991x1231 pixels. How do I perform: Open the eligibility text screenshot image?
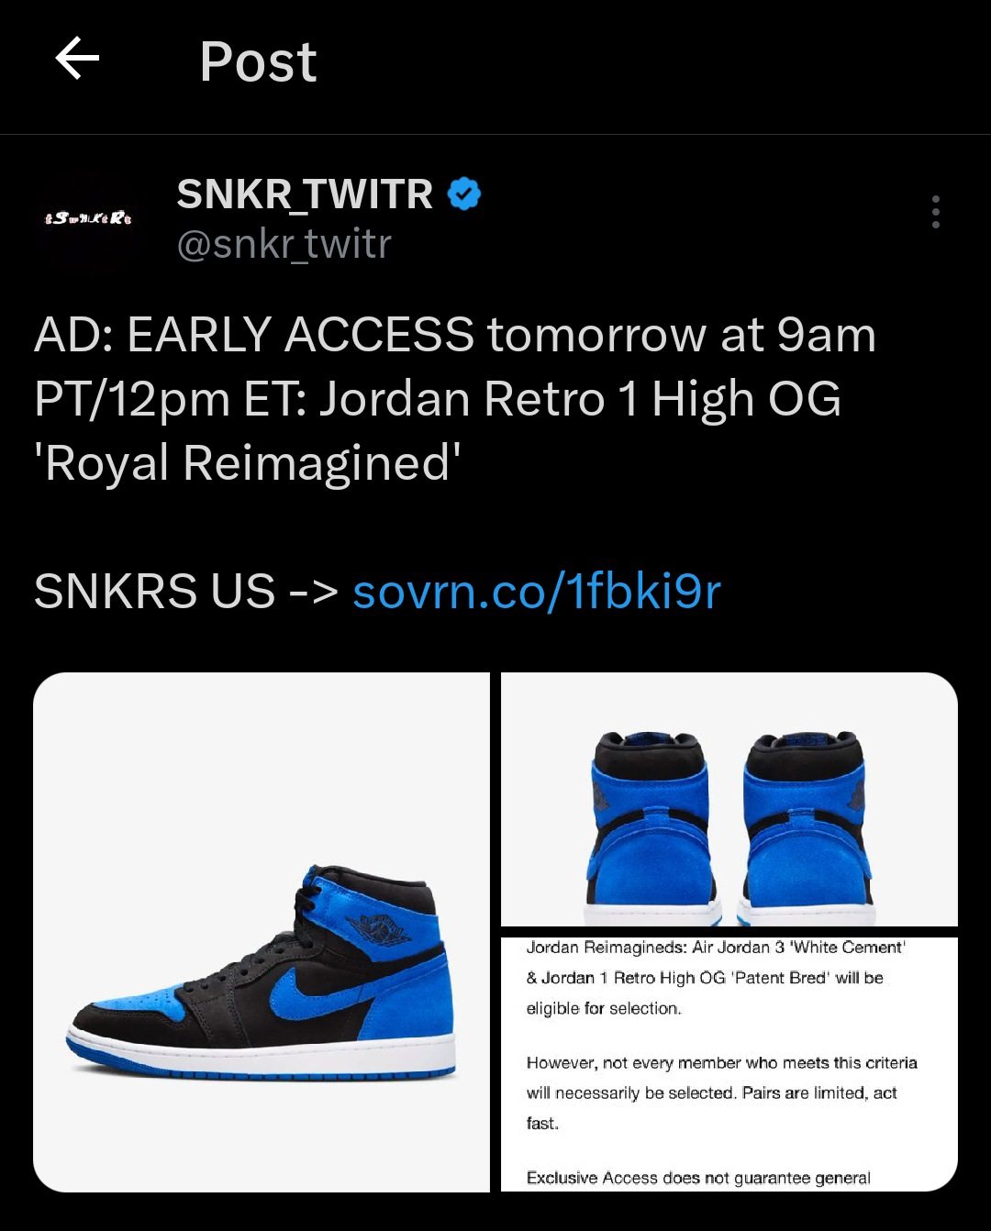(x=729, y=1064)
